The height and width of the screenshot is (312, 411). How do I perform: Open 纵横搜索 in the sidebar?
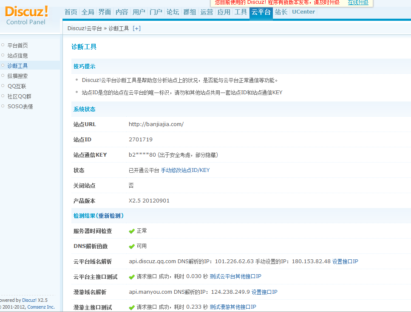click(17, 76)
